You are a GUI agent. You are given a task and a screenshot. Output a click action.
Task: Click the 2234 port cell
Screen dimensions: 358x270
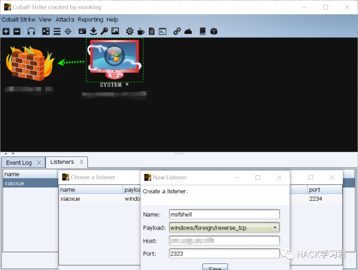tap(325, 199)
